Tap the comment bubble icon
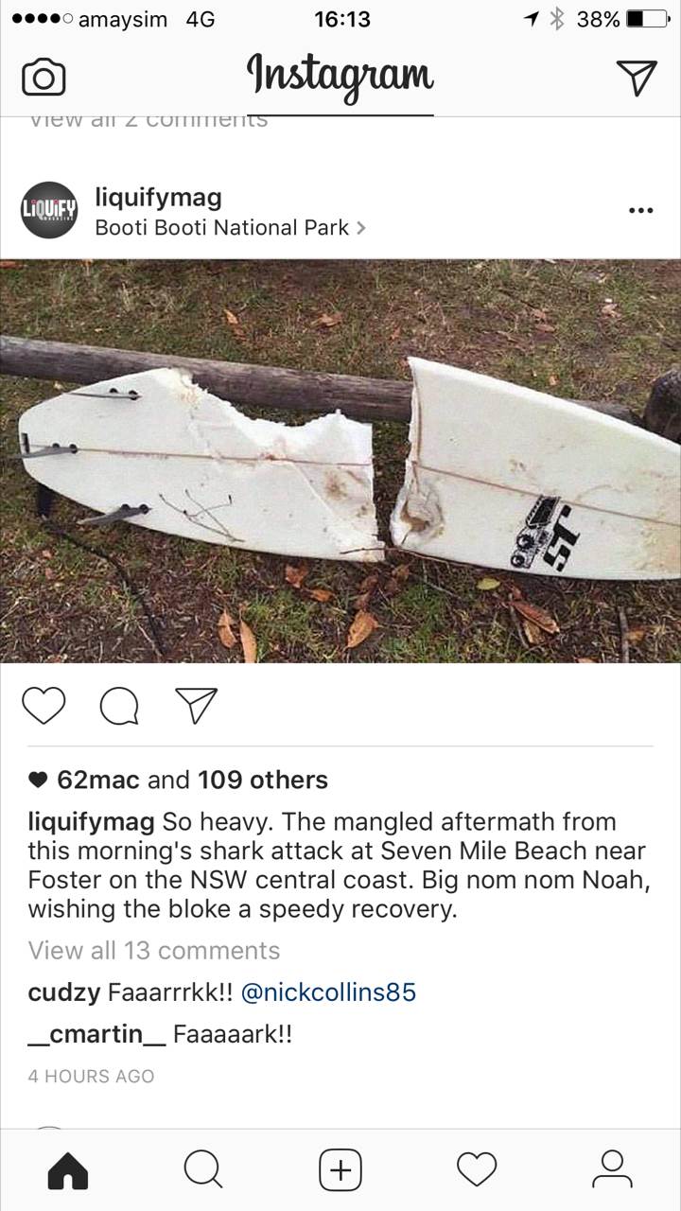681x1211 pixels. tap(119, 706)
